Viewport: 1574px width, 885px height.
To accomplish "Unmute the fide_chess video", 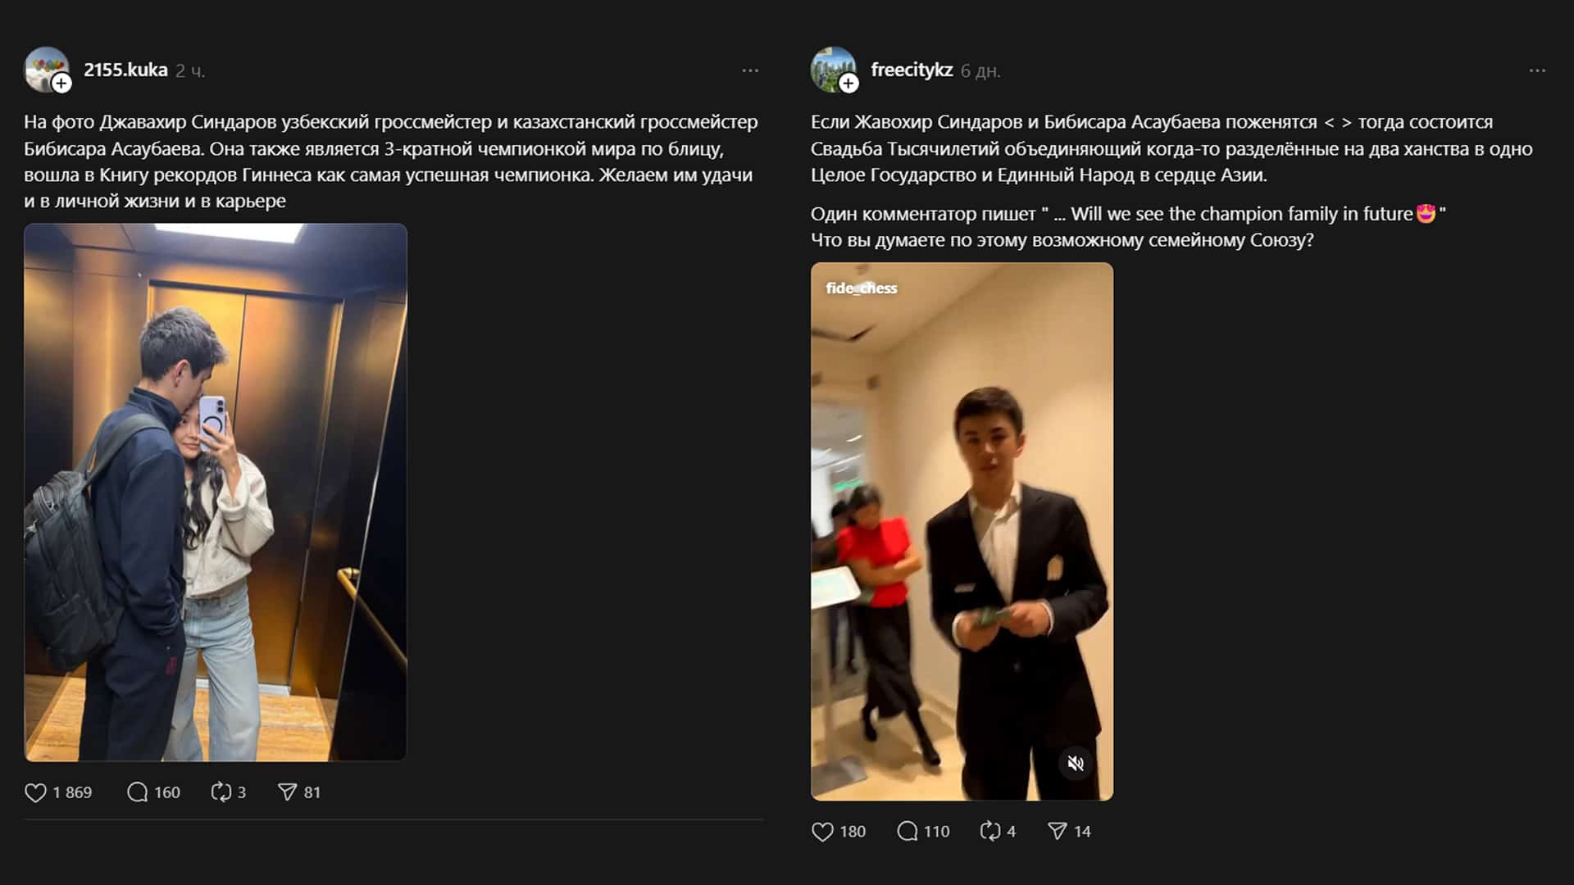I will 1076,764.
